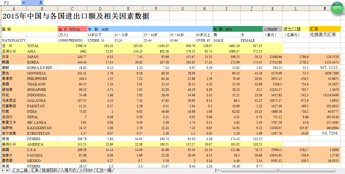Select column B header
Image resolution: width=345 pixels, height=174 pixels.
point(42,8)
